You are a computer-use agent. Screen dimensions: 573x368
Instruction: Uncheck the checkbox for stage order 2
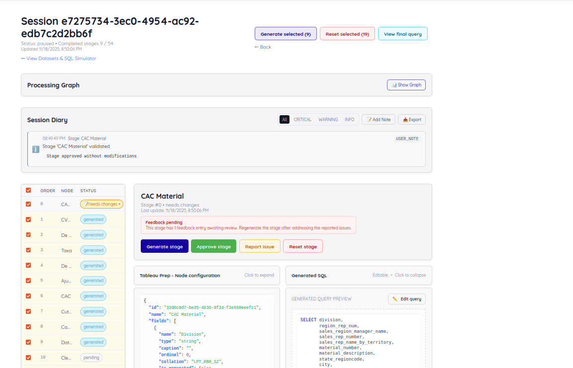pyautogui.click(x=28, y=235)
